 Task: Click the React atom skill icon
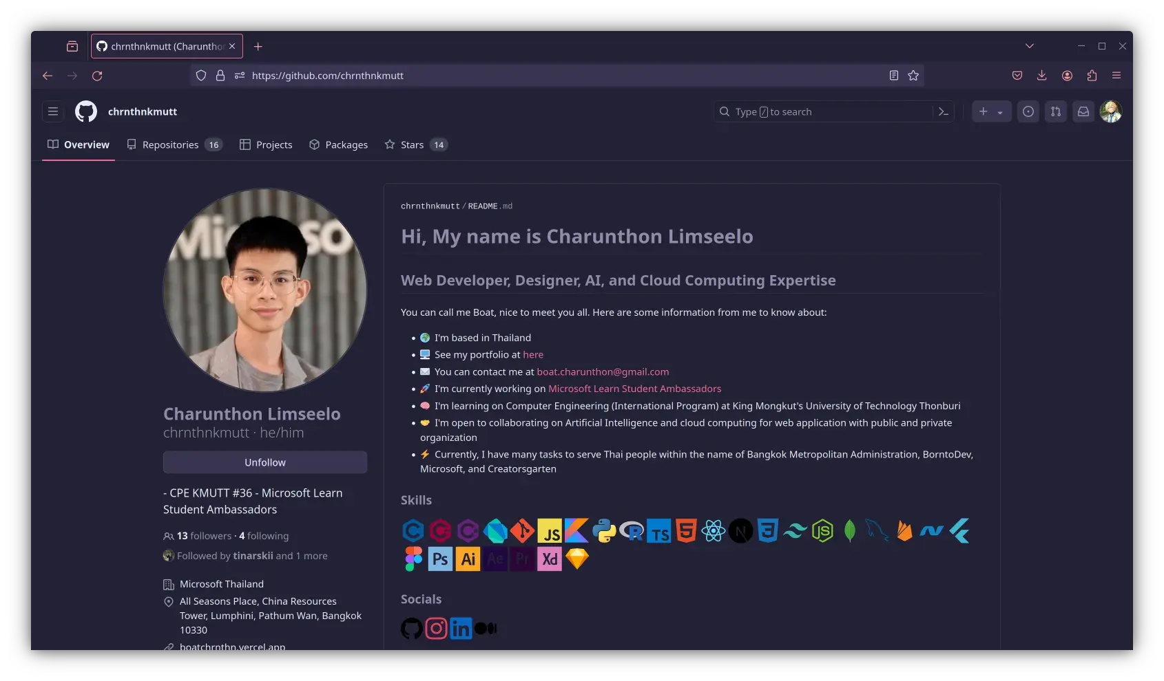[714, 531]
